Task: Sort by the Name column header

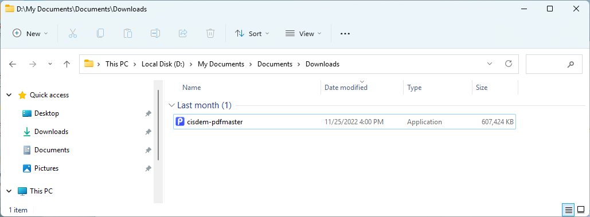Action: (192, 88)
